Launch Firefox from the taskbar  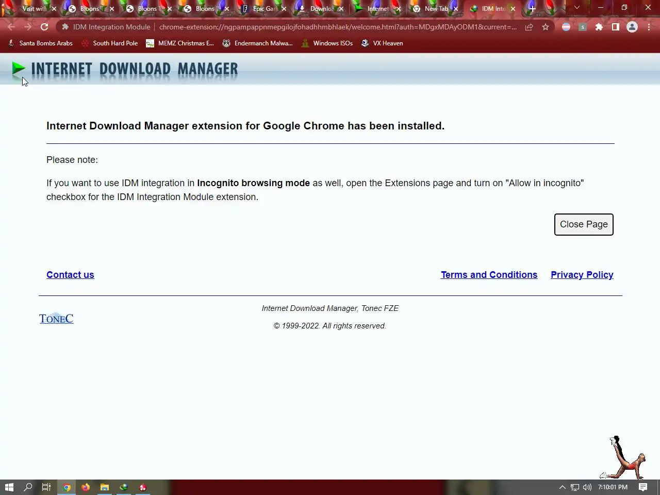tap(86, 487)
